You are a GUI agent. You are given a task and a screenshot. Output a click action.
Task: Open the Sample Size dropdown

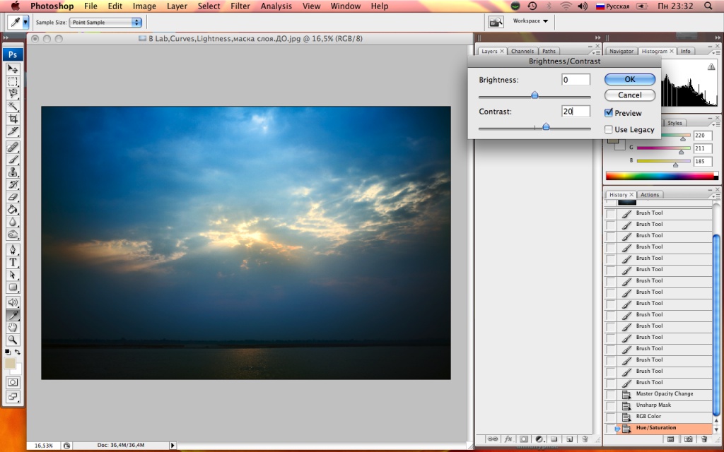(x=106, y=22)
